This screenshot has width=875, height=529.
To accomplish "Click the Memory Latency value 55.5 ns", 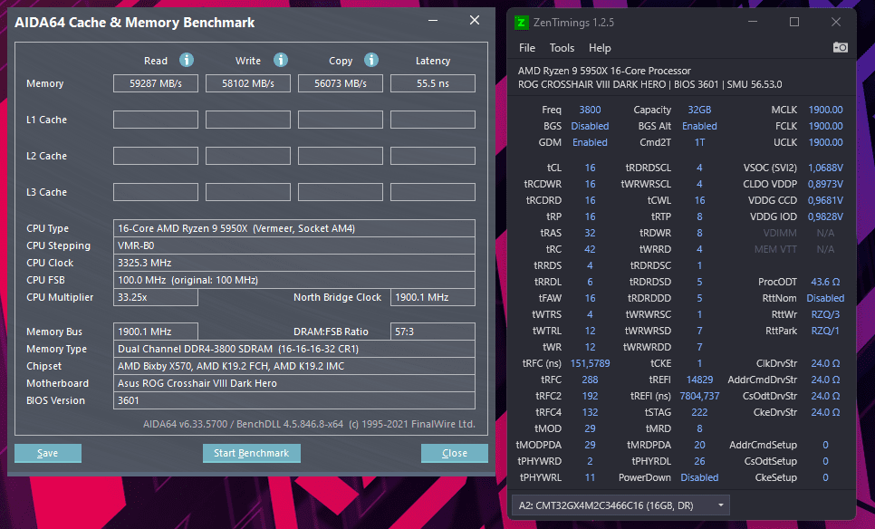I will point(433,83).
